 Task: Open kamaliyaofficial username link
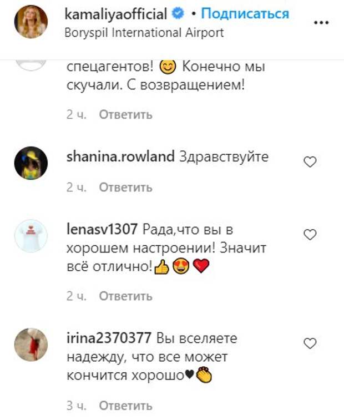click(116, 14)
